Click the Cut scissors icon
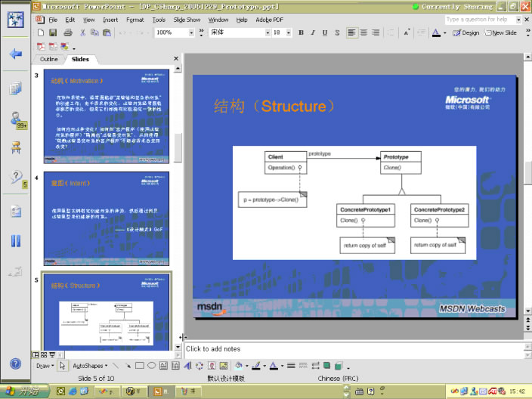The image size is (532, 399). point(83,33)
